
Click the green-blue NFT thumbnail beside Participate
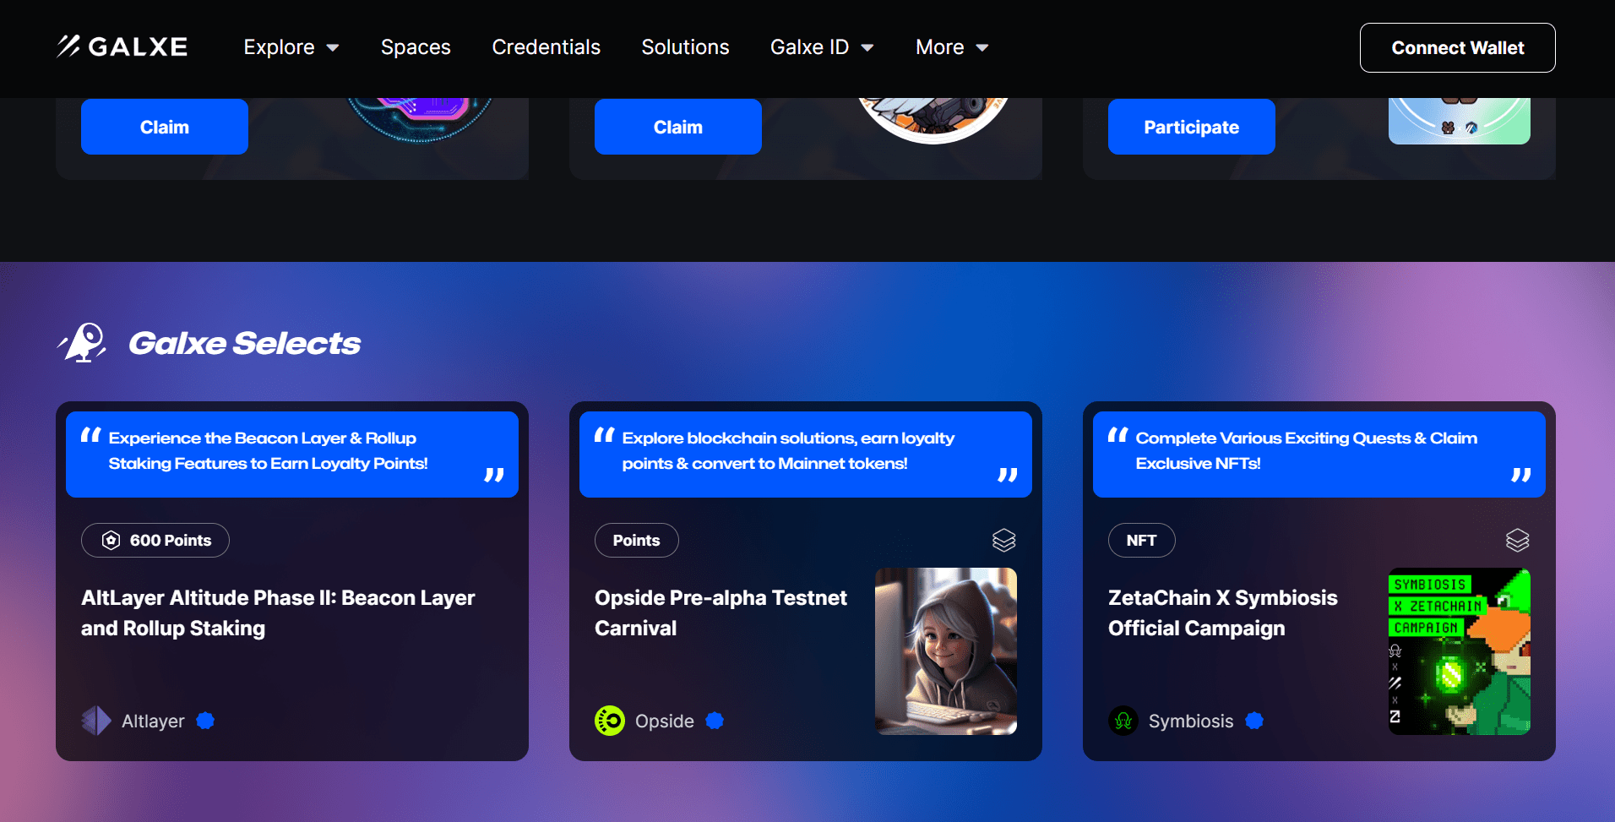[1460, 121]
